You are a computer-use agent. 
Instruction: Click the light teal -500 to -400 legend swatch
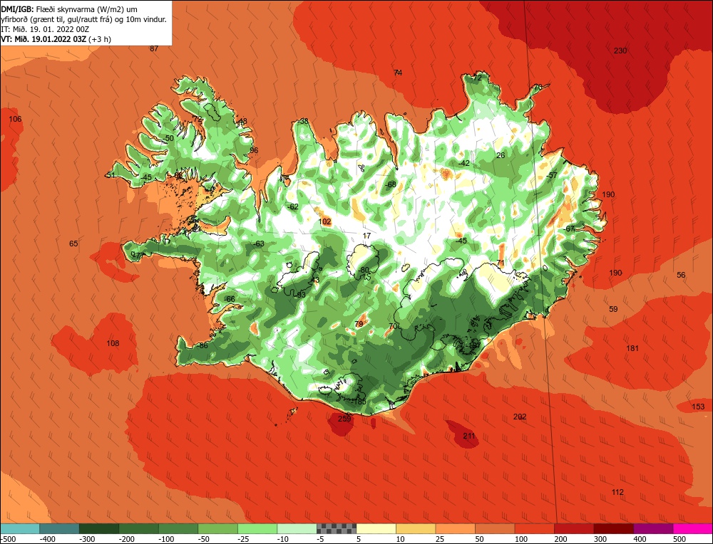tap(20, 528)
